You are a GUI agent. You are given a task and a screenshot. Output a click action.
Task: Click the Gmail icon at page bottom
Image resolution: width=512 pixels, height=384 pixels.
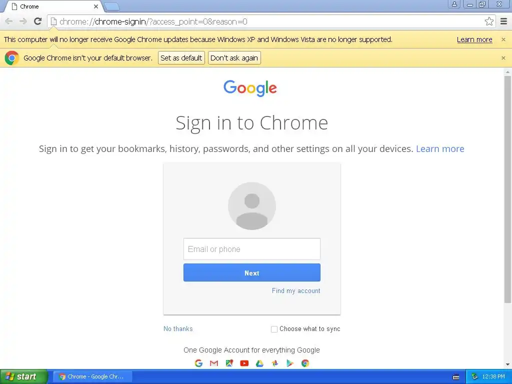tap(214, 363)
